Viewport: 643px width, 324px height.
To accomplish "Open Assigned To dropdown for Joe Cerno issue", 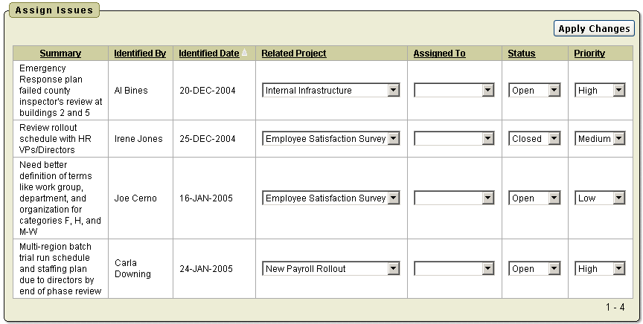I will coord(454,198).
